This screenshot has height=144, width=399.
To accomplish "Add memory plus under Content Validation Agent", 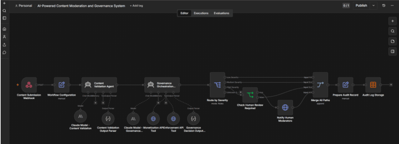I will pyautogui.click(x=95, y=103).
